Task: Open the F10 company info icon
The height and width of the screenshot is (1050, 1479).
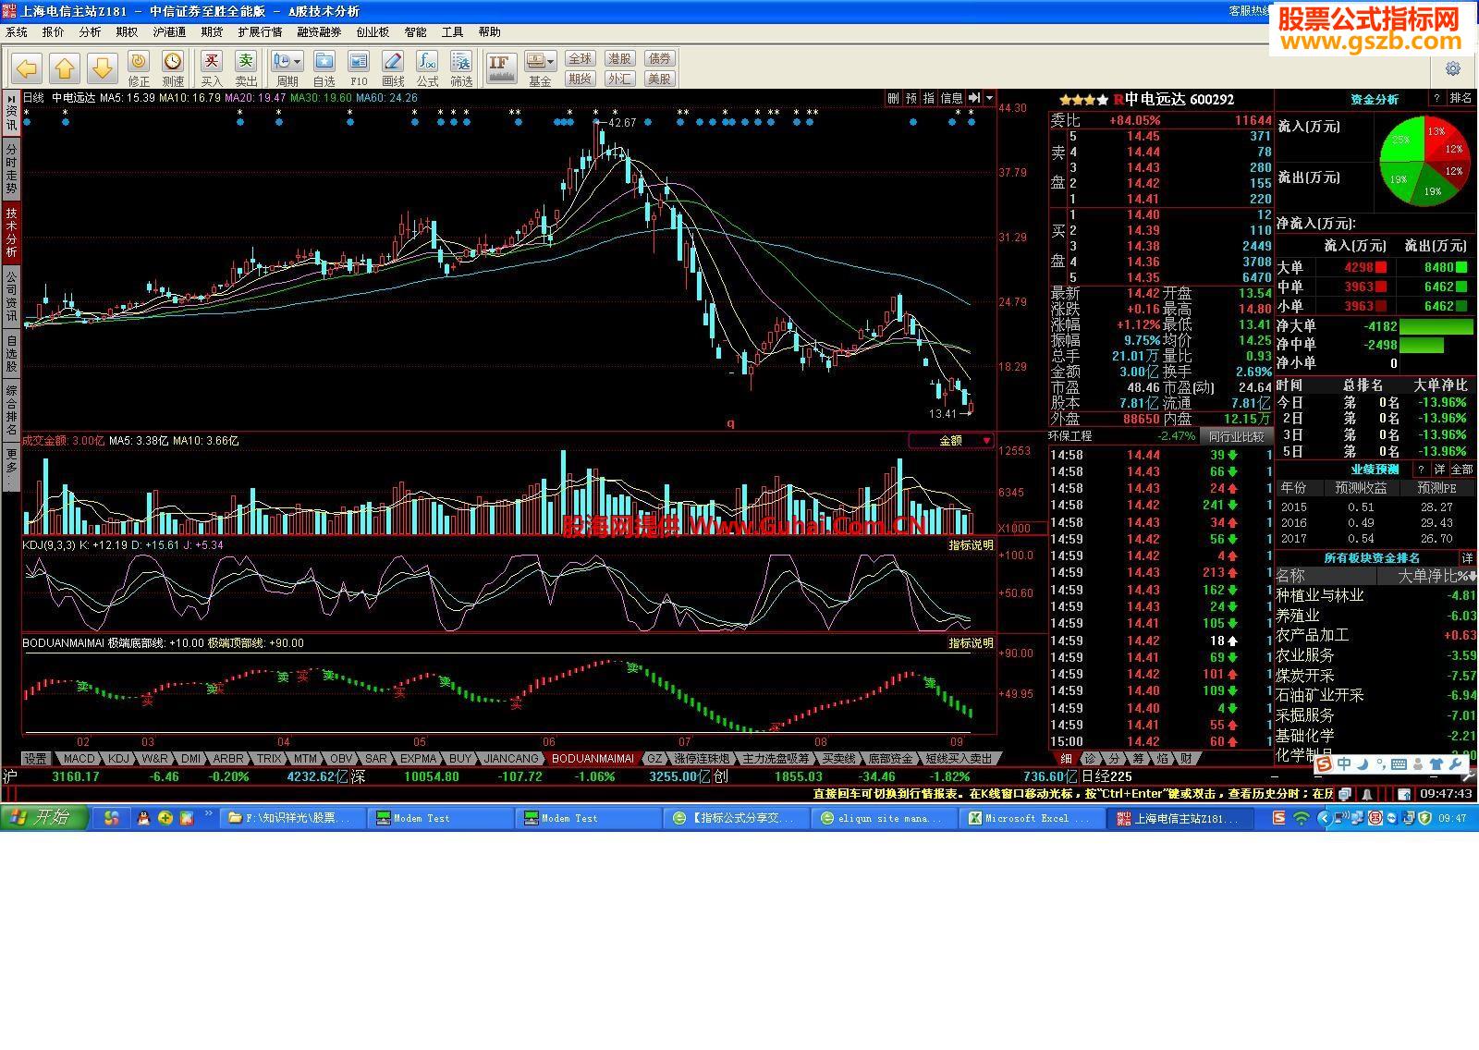Action: 359,68
